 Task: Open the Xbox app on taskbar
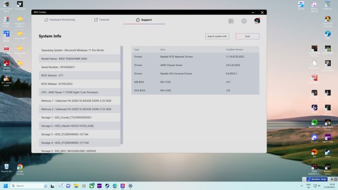(x=92, y=186)
